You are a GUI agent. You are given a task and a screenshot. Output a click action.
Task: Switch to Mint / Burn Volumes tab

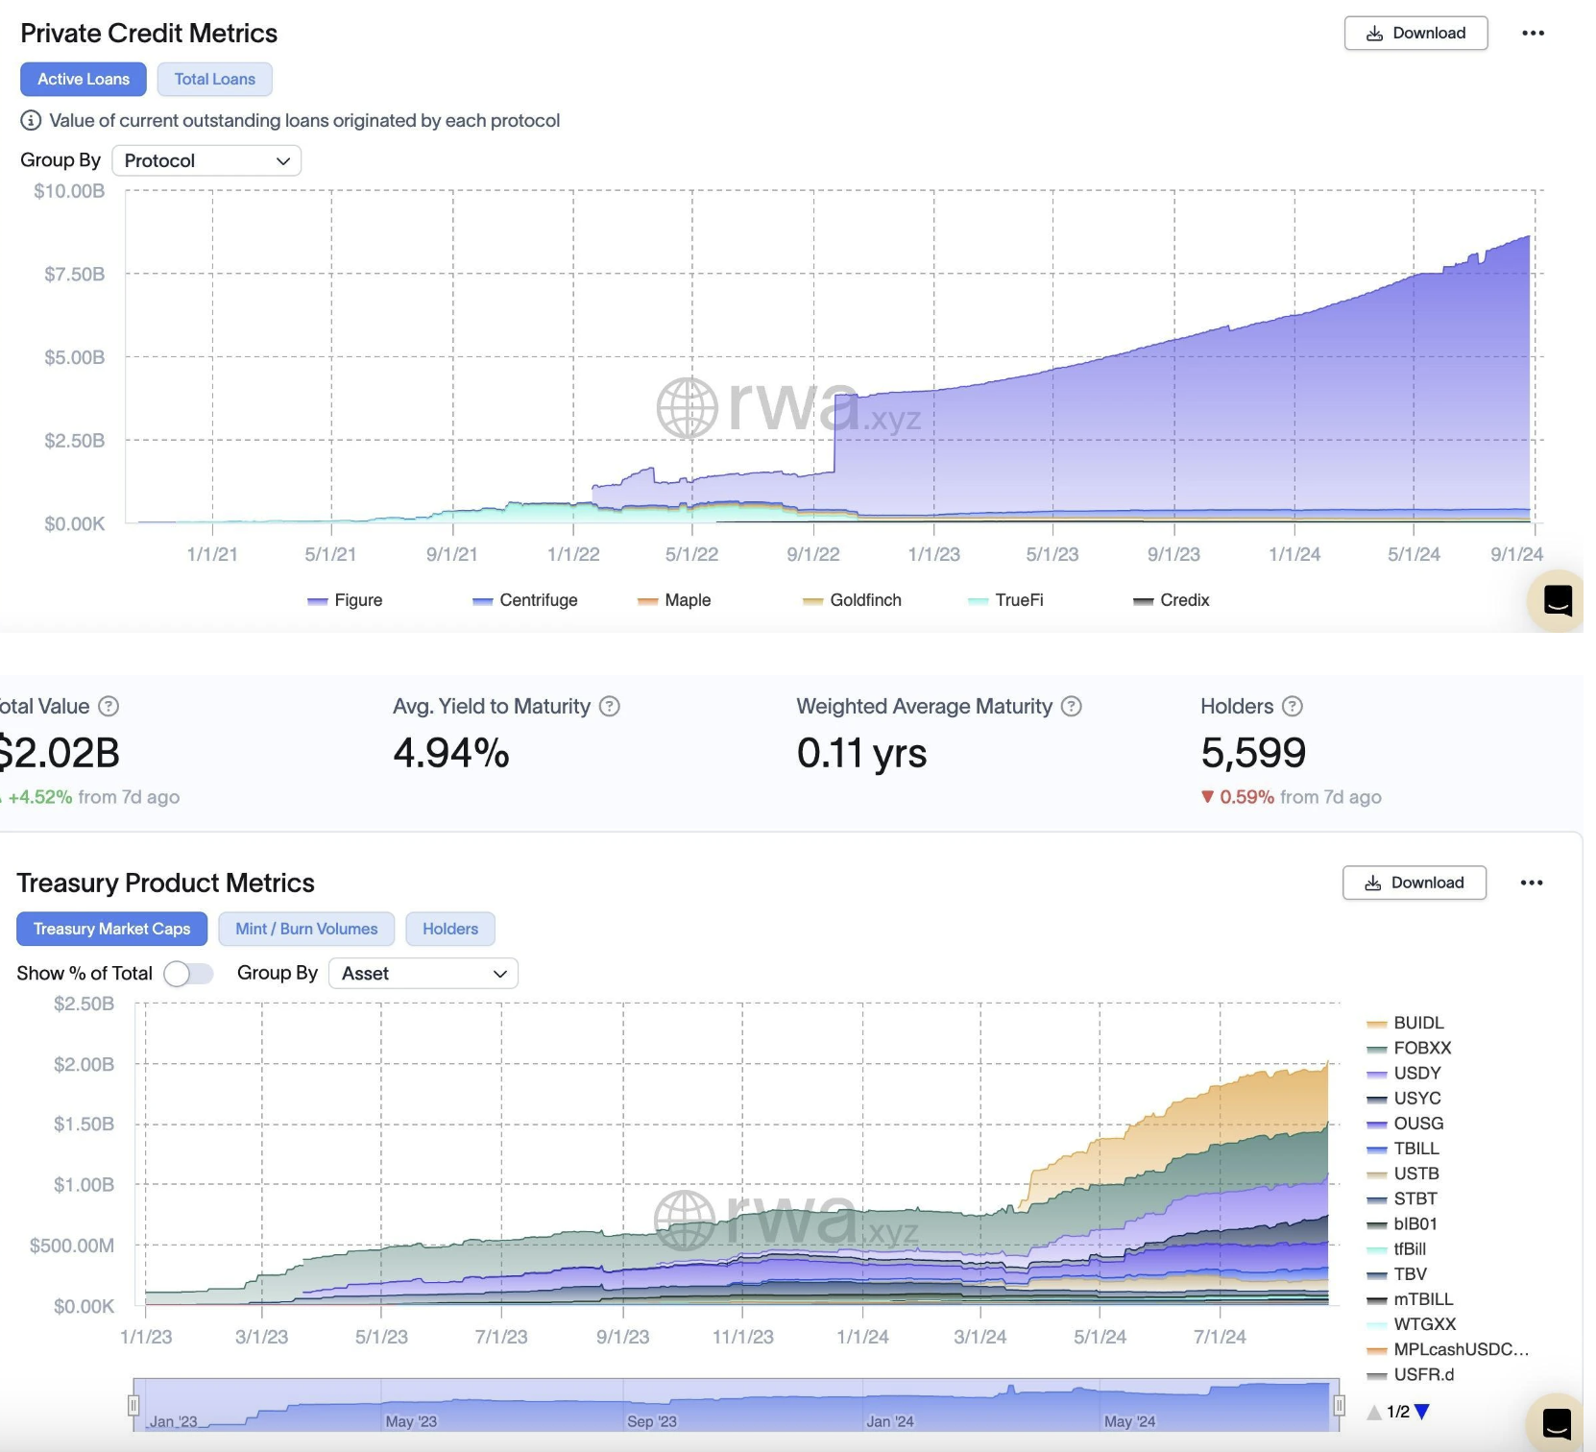pyautogui.click(x=306, y=929)
